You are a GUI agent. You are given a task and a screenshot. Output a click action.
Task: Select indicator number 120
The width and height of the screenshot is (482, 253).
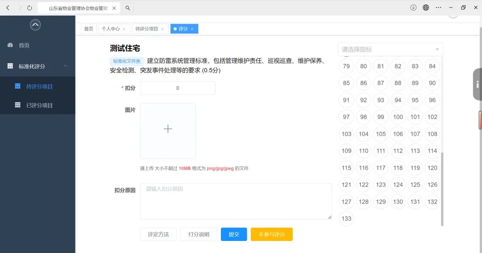[x=432, y=168]
